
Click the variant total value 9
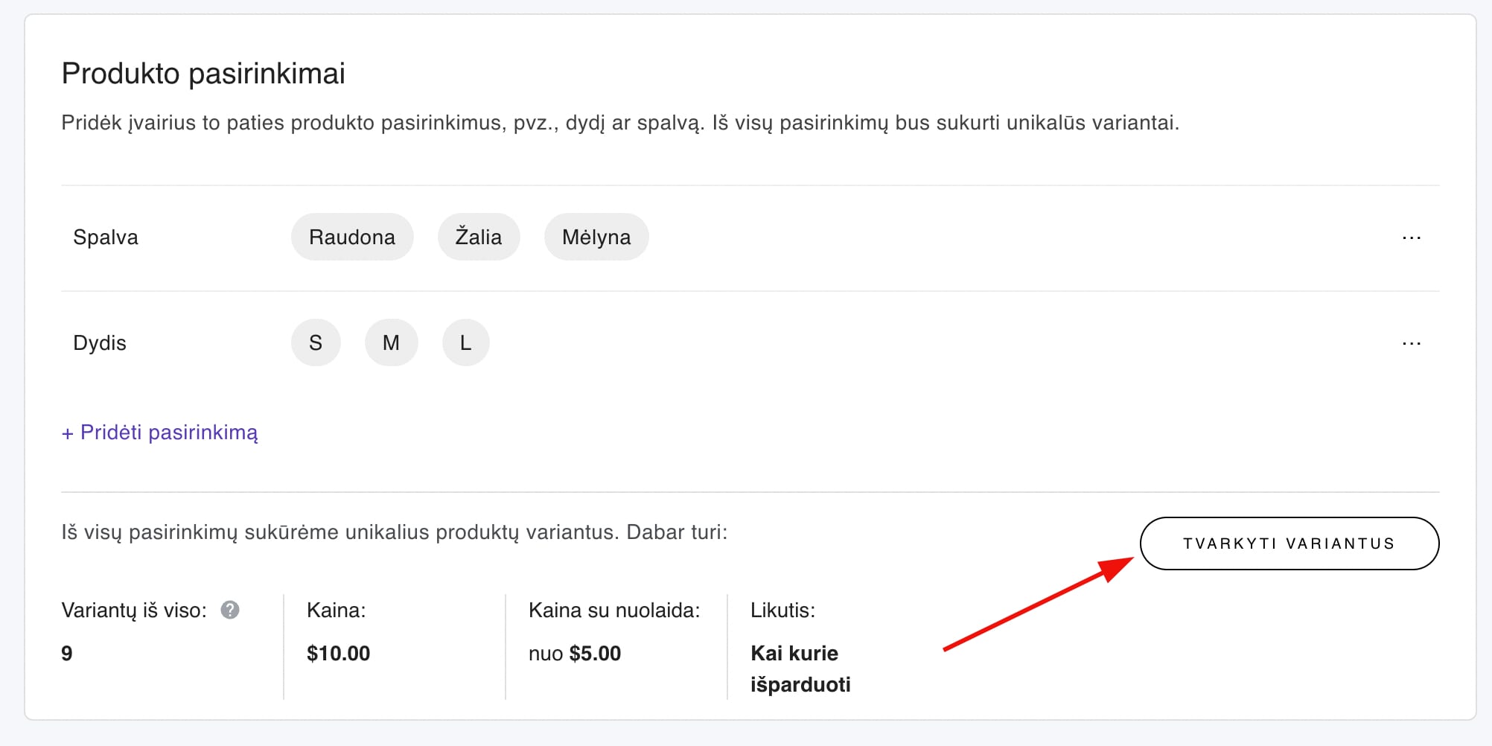67,653
